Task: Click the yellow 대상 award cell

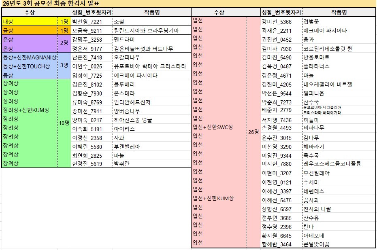Action: [x=29, y=21]
